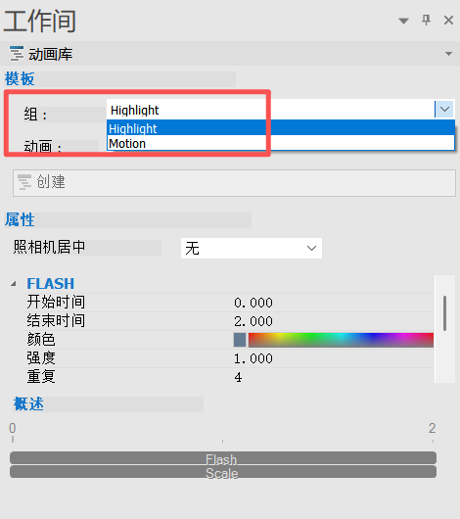Edit the 结束时间 value 2.000

coord(334,321)
